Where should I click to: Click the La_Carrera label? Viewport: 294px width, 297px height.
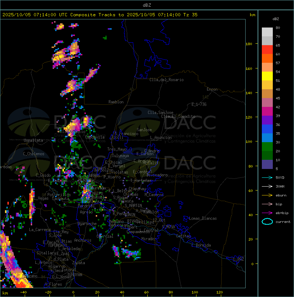[x=40, y=230]
